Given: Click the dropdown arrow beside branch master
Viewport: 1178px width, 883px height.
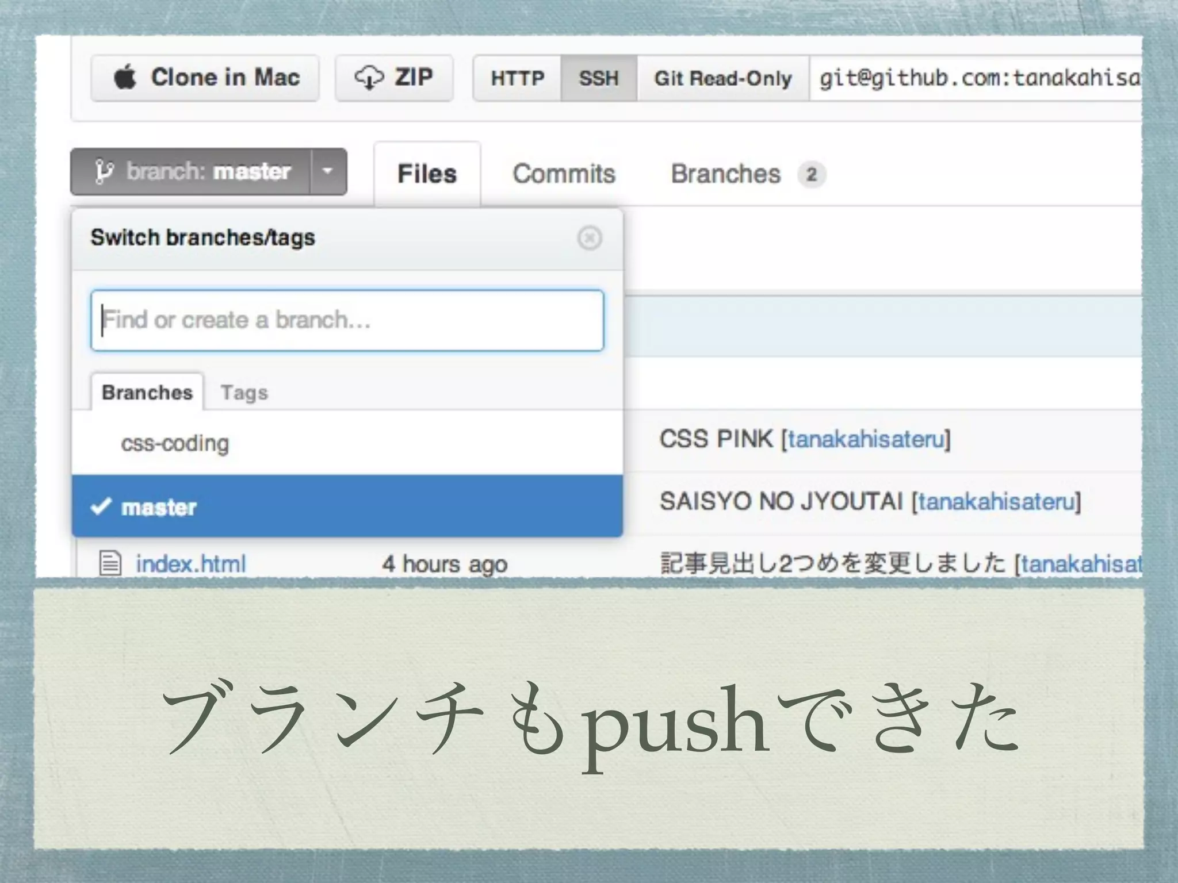Looking at the screenshot, I should 328,171.
